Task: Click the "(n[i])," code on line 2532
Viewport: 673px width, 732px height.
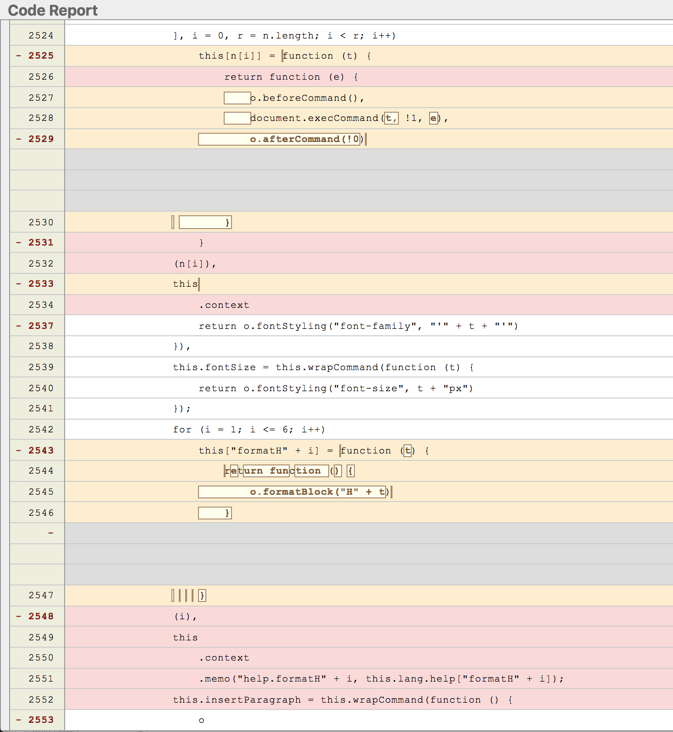Action: [194, 264]
